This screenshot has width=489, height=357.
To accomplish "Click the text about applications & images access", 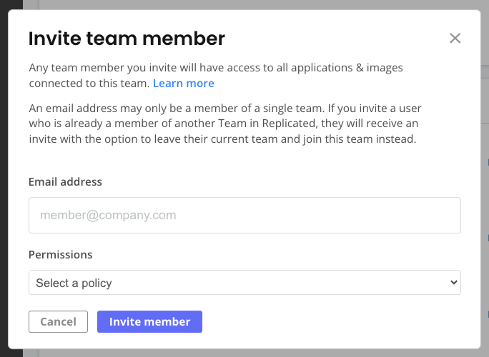I will click(x=216, y=68).
